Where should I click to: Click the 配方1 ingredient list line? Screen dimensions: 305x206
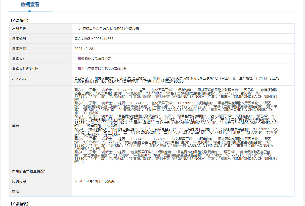click(x=176, y=95)
